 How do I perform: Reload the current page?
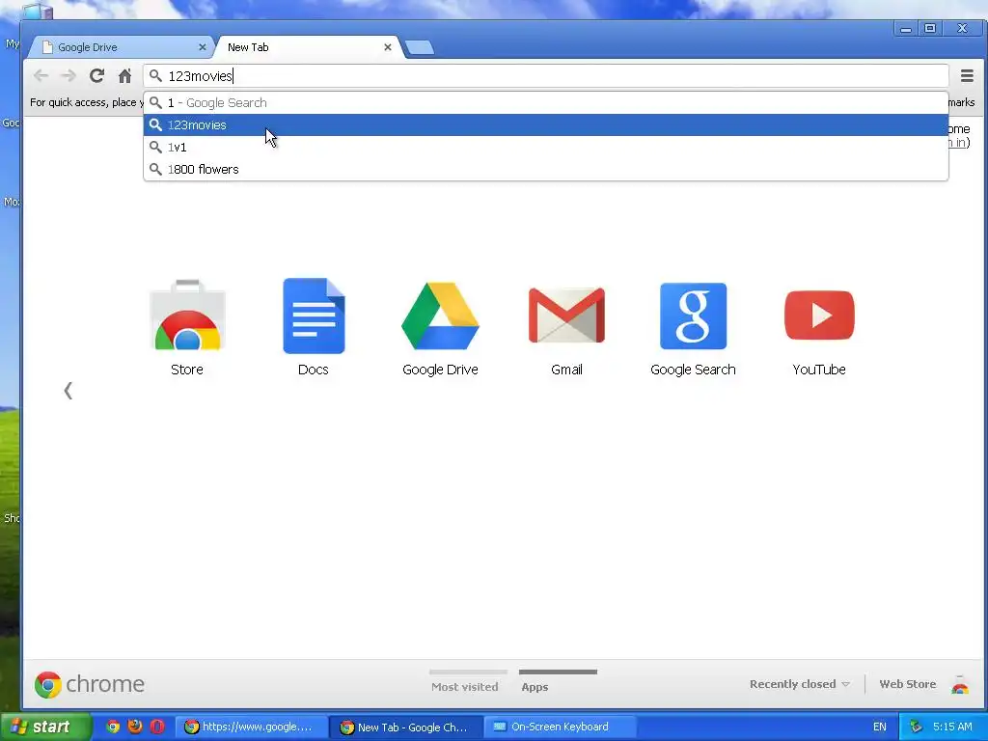[96, 76]
